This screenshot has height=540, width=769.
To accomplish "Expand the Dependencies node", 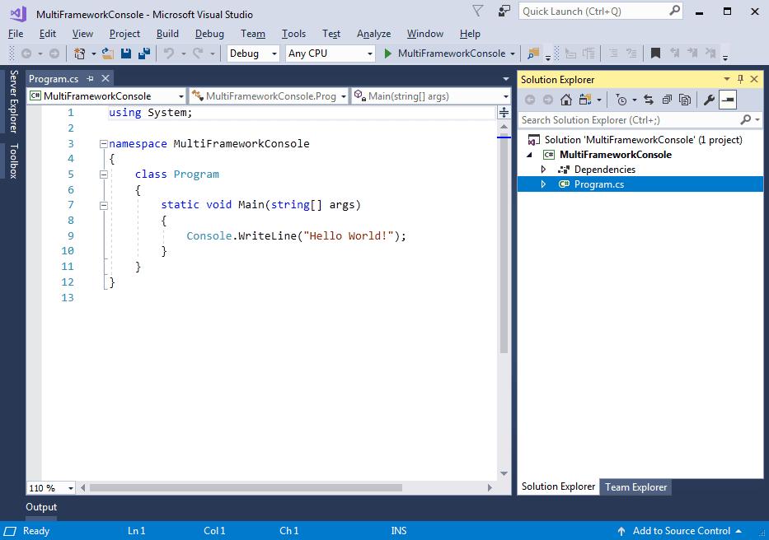I will [x=542, y=169].
